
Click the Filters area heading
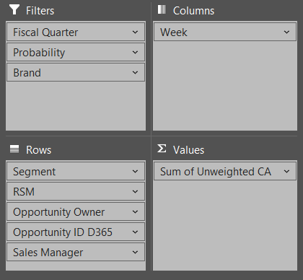(x=40, y=11)
